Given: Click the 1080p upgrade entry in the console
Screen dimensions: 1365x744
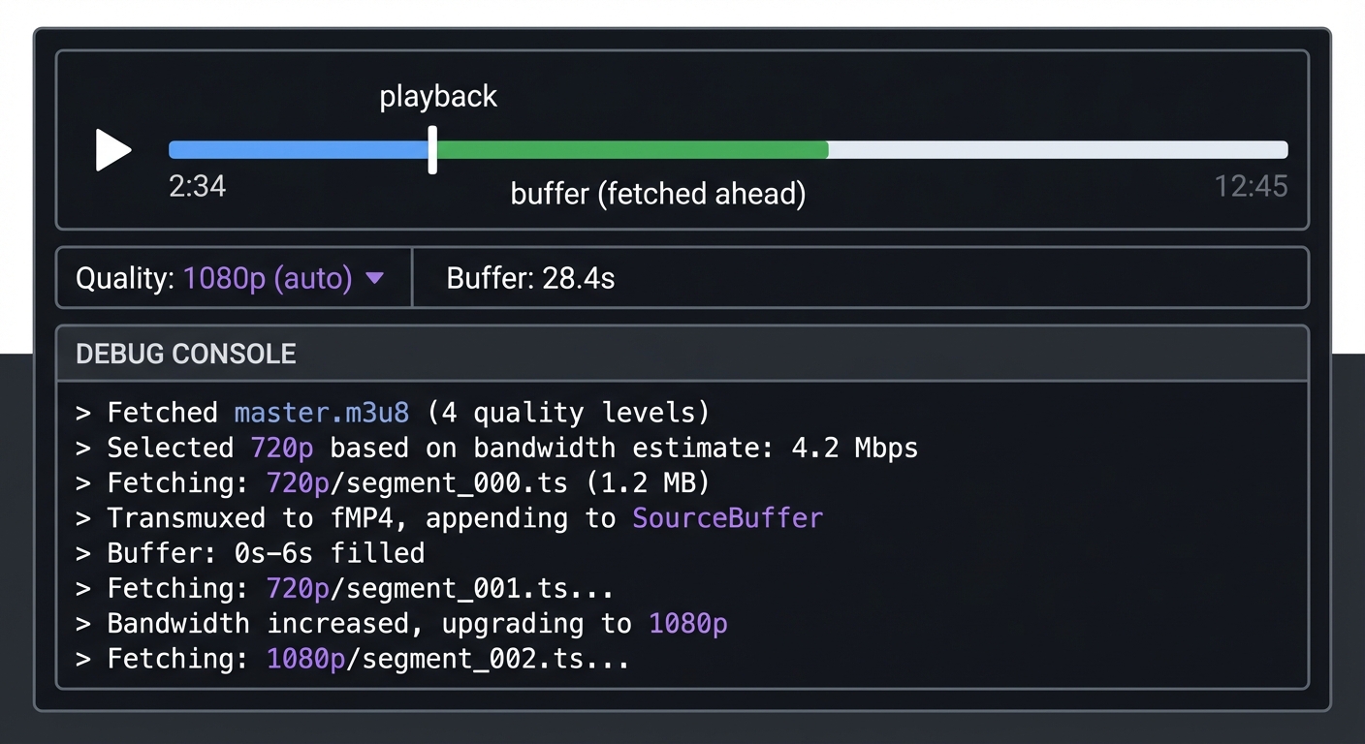Looking at the screenshot, I should (687, 624).
